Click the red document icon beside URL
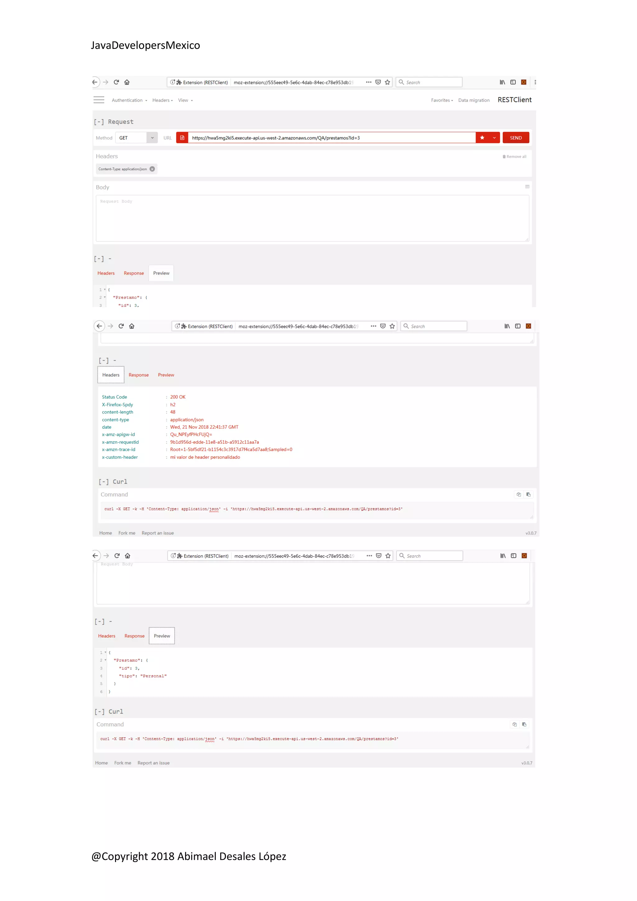This screenshot has height=901, width=637. (x=182, y=138)
